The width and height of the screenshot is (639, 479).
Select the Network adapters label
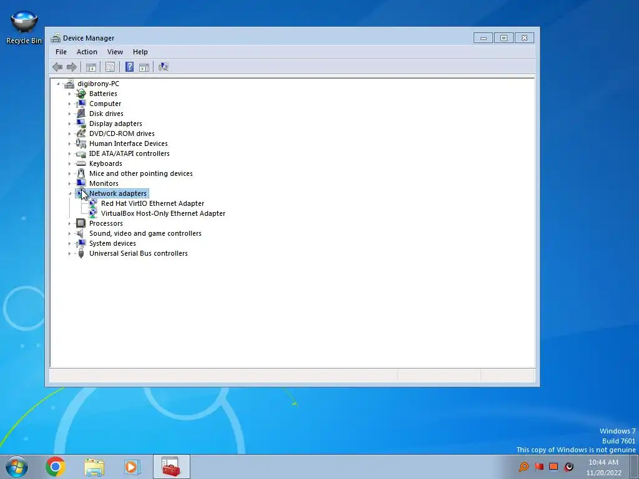118,193
